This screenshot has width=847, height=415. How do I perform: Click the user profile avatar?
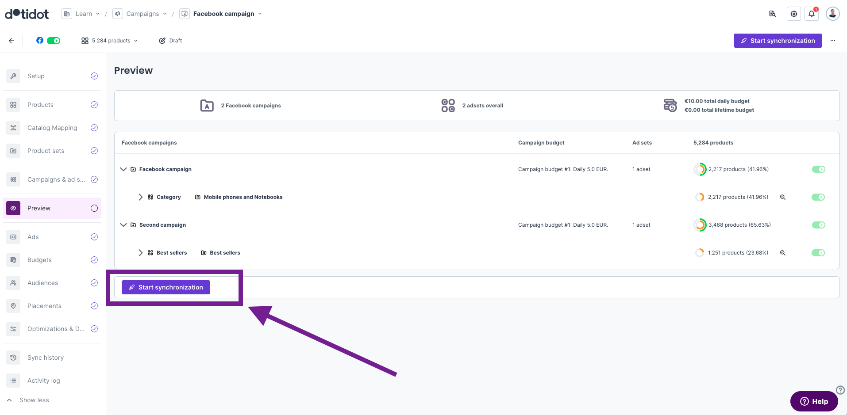(832, 14)
